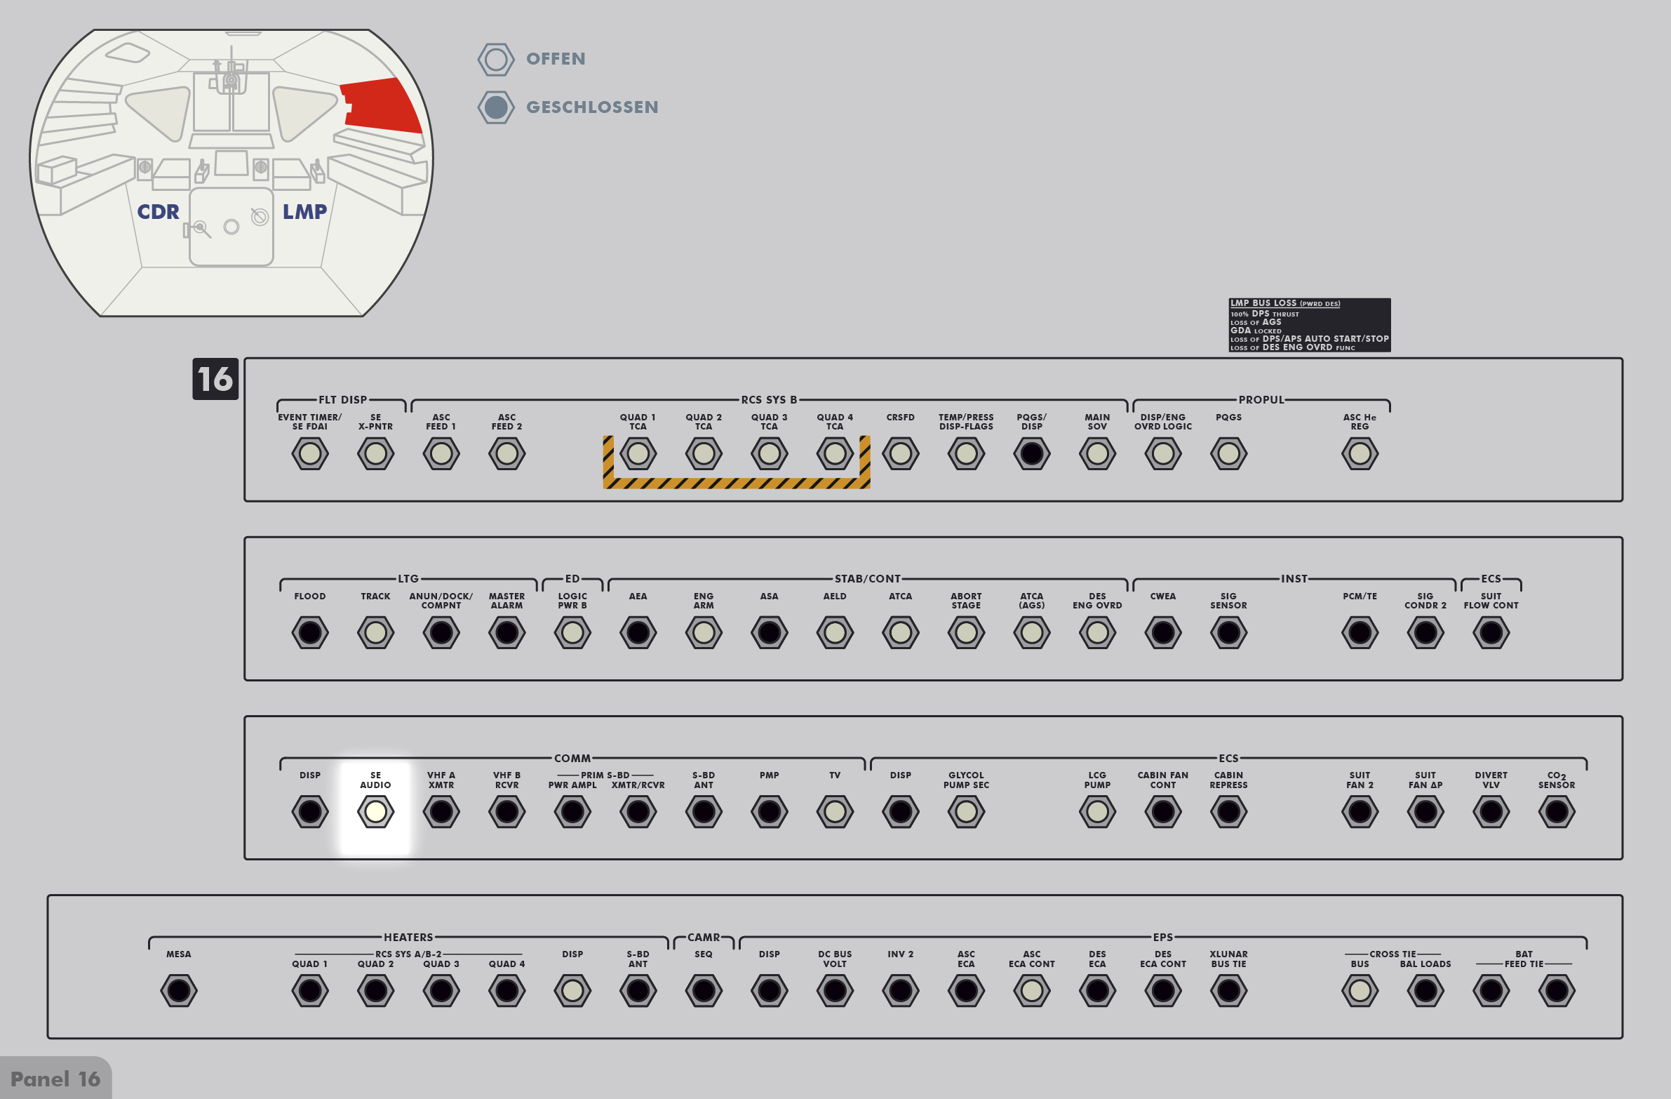Click the GLYCOL PUMP SEC breaker
Screen dimensions: 1671x1099
[x=966, y=812]
